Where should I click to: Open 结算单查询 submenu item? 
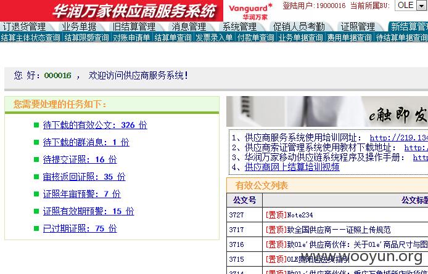point(173,38)
